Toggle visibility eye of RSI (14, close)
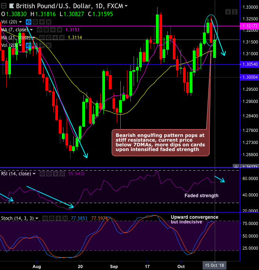Viewport: 259px width, 270px height. [42, 174]
